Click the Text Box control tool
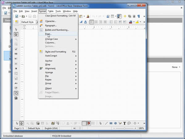This screenshot has height=139, width=185. coord(16,54)
